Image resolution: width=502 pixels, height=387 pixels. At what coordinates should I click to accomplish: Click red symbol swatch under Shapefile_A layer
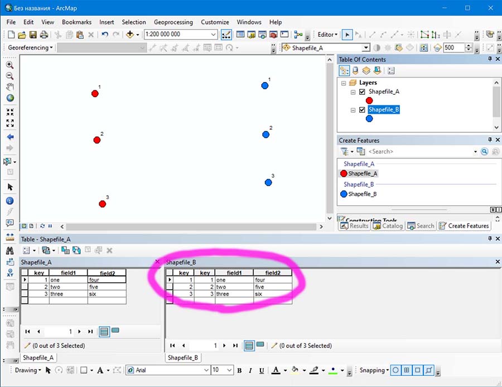369,100
